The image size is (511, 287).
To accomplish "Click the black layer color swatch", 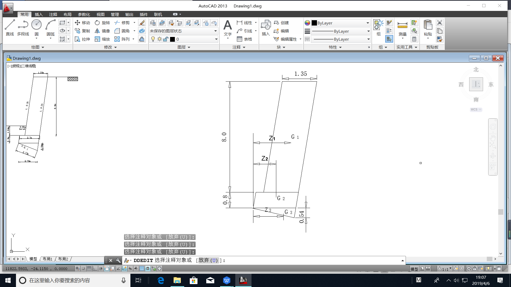I will pos(172,39).
